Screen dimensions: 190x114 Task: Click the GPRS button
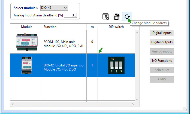162,79
